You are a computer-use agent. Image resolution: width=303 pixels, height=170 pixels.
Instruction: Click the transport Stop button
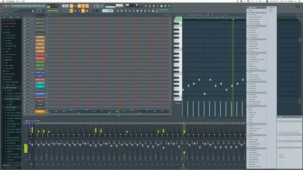click(x=56, y=6)
